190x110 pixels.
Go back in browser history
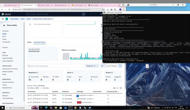(x=2, y=9)
